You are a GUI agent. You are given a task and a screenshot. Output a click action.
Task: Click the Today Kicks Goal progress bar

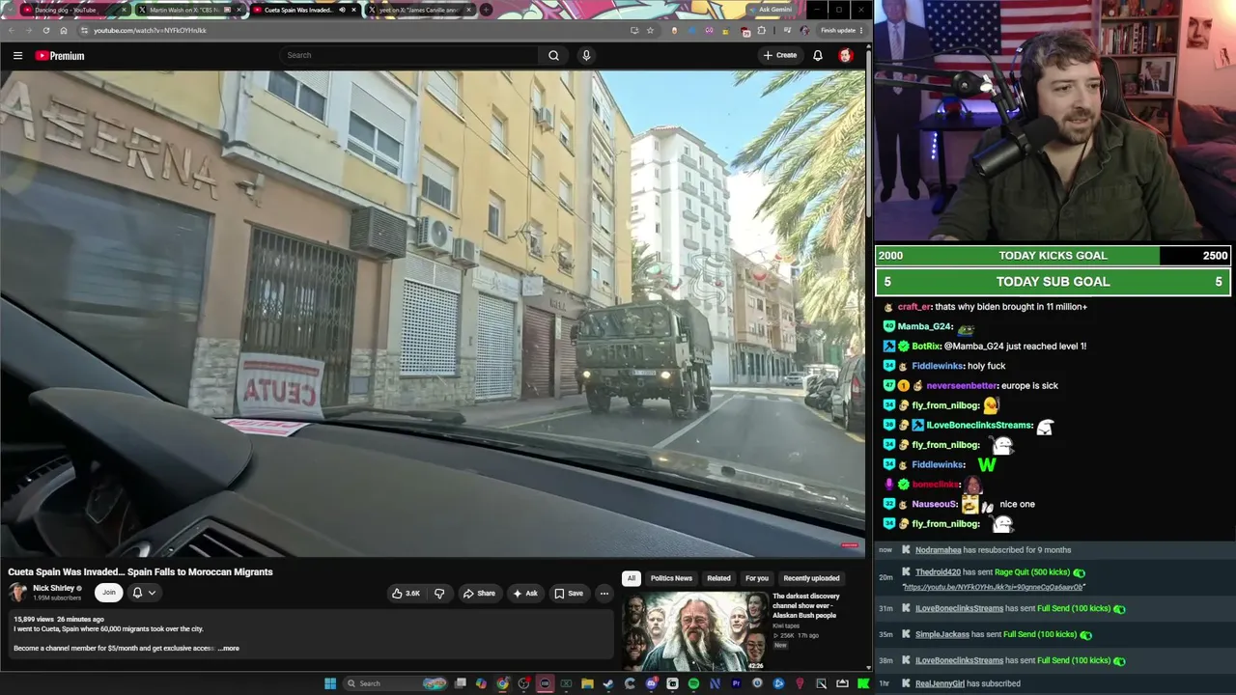click(x=1053, y=256)
